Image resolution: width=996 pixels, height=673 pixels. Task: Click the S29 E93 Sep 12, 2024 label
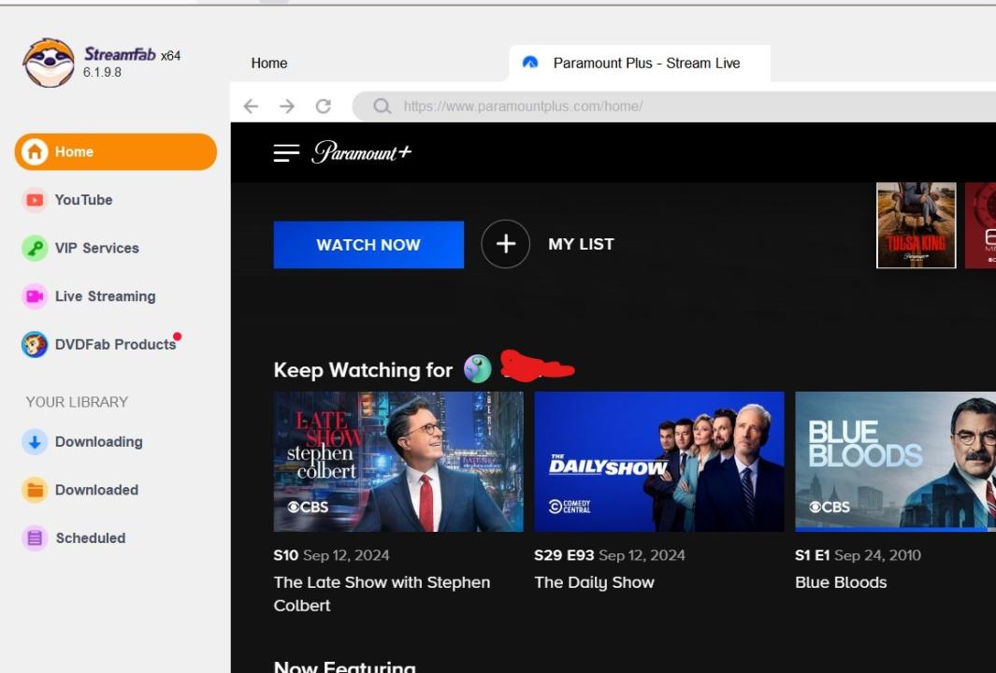(x=610, y=555)
